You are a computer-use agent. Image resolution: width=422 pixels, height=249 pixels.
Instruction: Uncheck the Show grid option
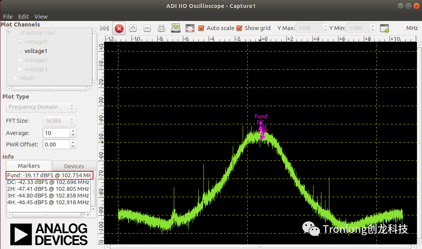(239, 28)
